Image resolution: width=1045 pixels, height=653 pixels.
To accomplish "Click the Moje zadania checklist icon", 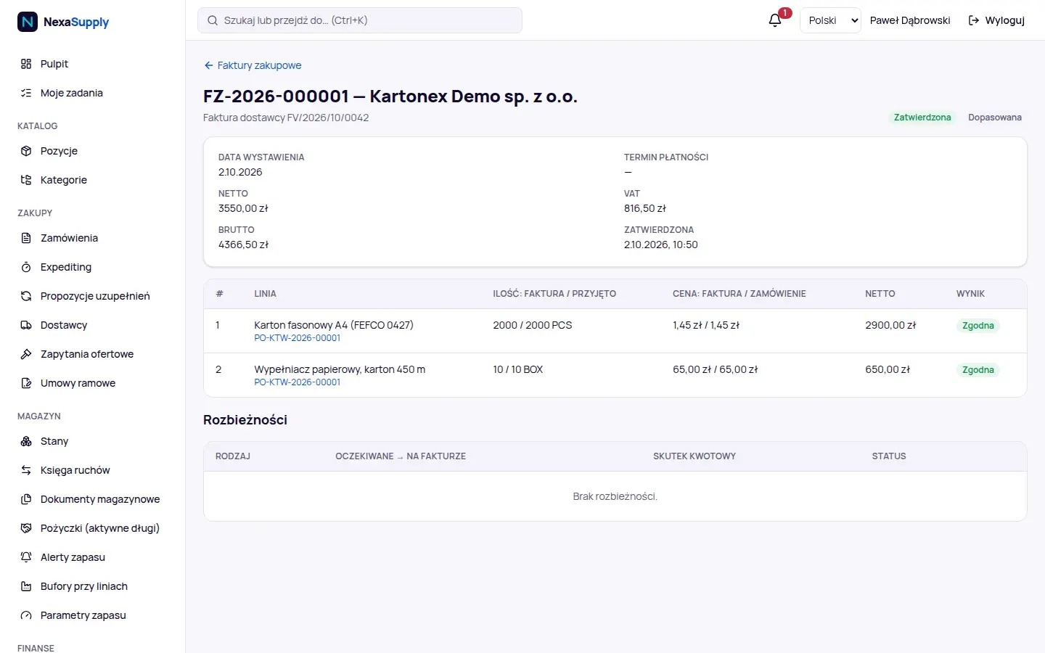I will (26, 93).
